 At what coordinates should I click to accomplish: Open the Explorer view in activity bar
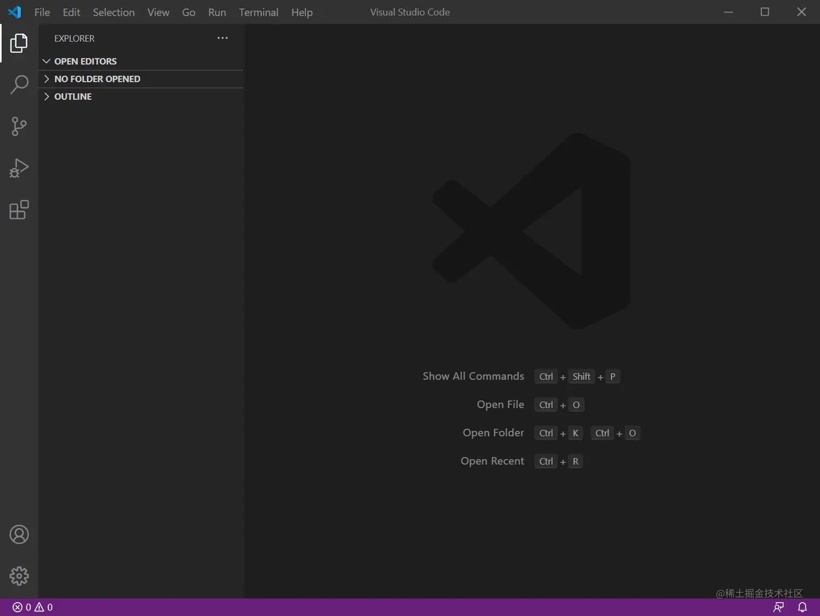[x=19, y=43]
